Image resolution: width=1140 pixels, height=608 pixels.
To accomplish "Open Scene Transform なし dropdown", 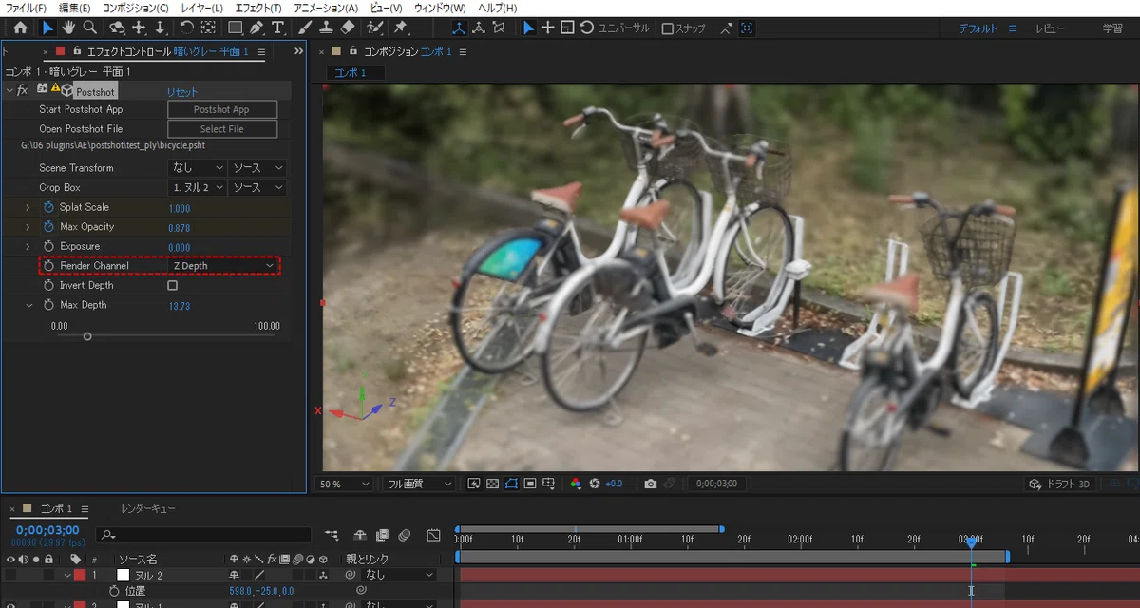I will pyautogui.click(x=198, y=167).
